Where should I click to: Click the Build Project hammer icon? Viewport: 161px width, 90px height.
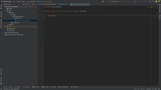click(107, 1)
